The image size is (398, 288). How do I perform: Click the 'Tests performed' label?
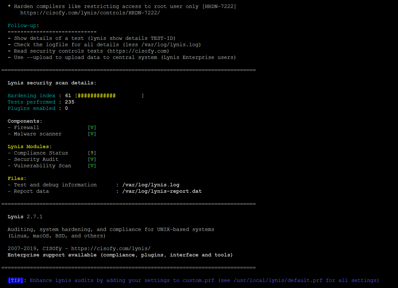(x=31, y=102)
